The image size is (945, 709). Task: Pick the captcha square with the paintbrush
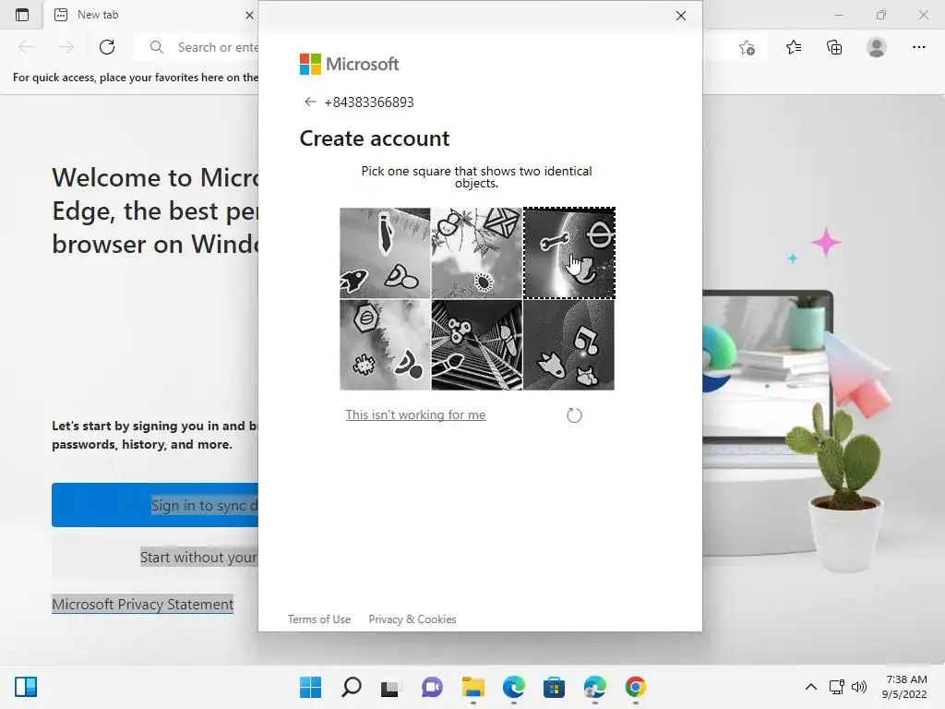pyautogui.click(x=477, y=345)
